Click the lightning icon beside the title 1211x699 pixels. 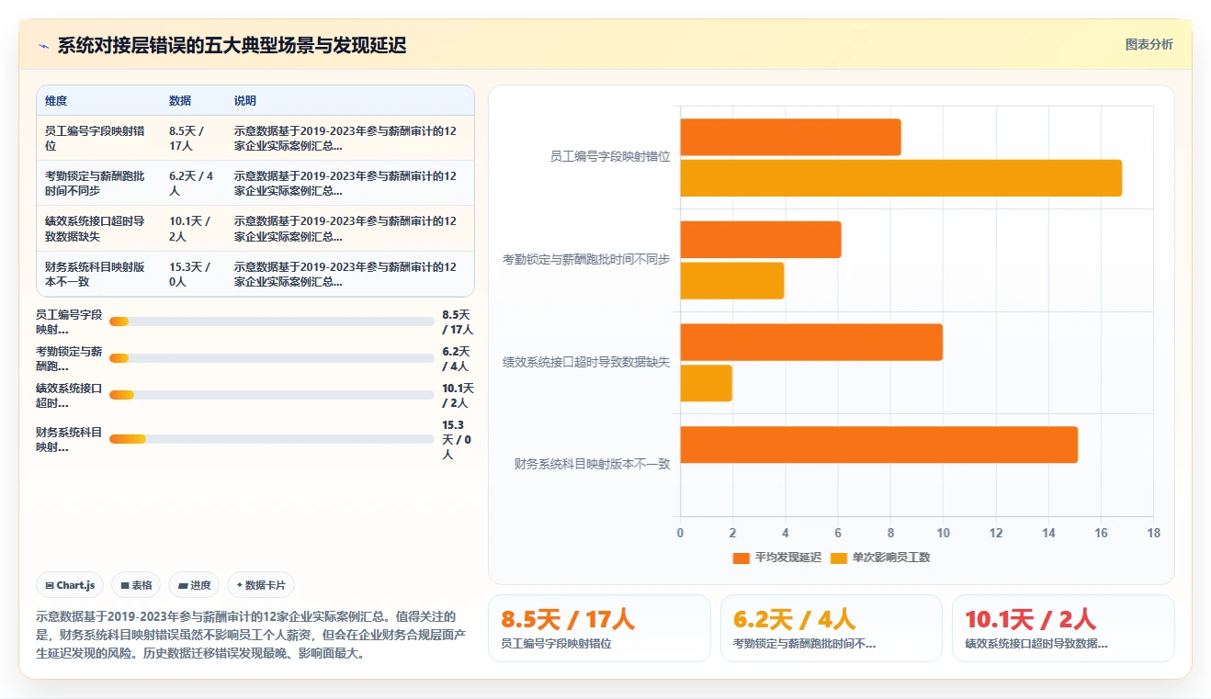(43, 46)
